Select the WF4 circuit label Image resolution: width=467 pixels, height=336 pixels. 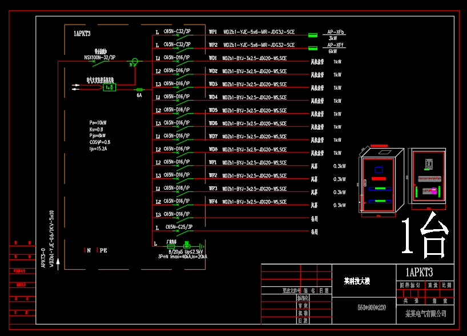click(214, 202)
